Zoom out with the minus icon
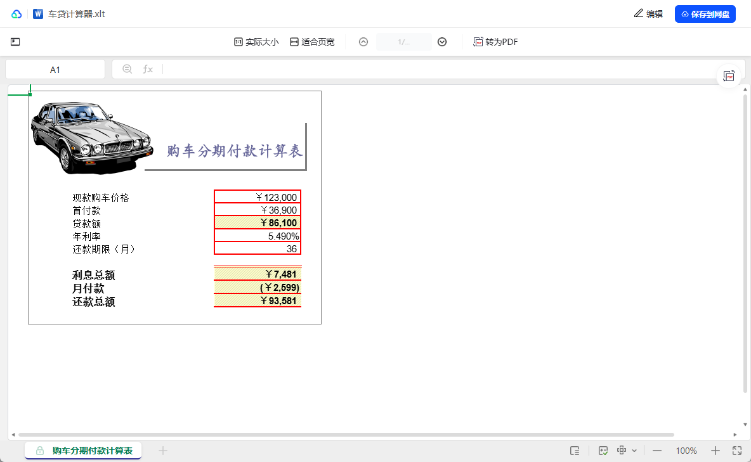Screen dimensions: 751x462 tap(657, 451)
